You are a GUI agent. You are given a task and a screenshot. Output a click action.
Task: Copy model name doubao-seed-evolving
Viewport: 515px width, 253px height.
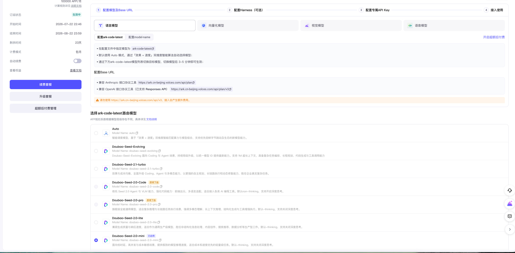click(160, 151)
